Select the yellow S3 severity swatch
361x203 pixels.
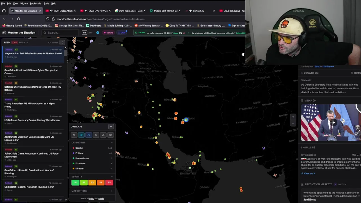92,182
